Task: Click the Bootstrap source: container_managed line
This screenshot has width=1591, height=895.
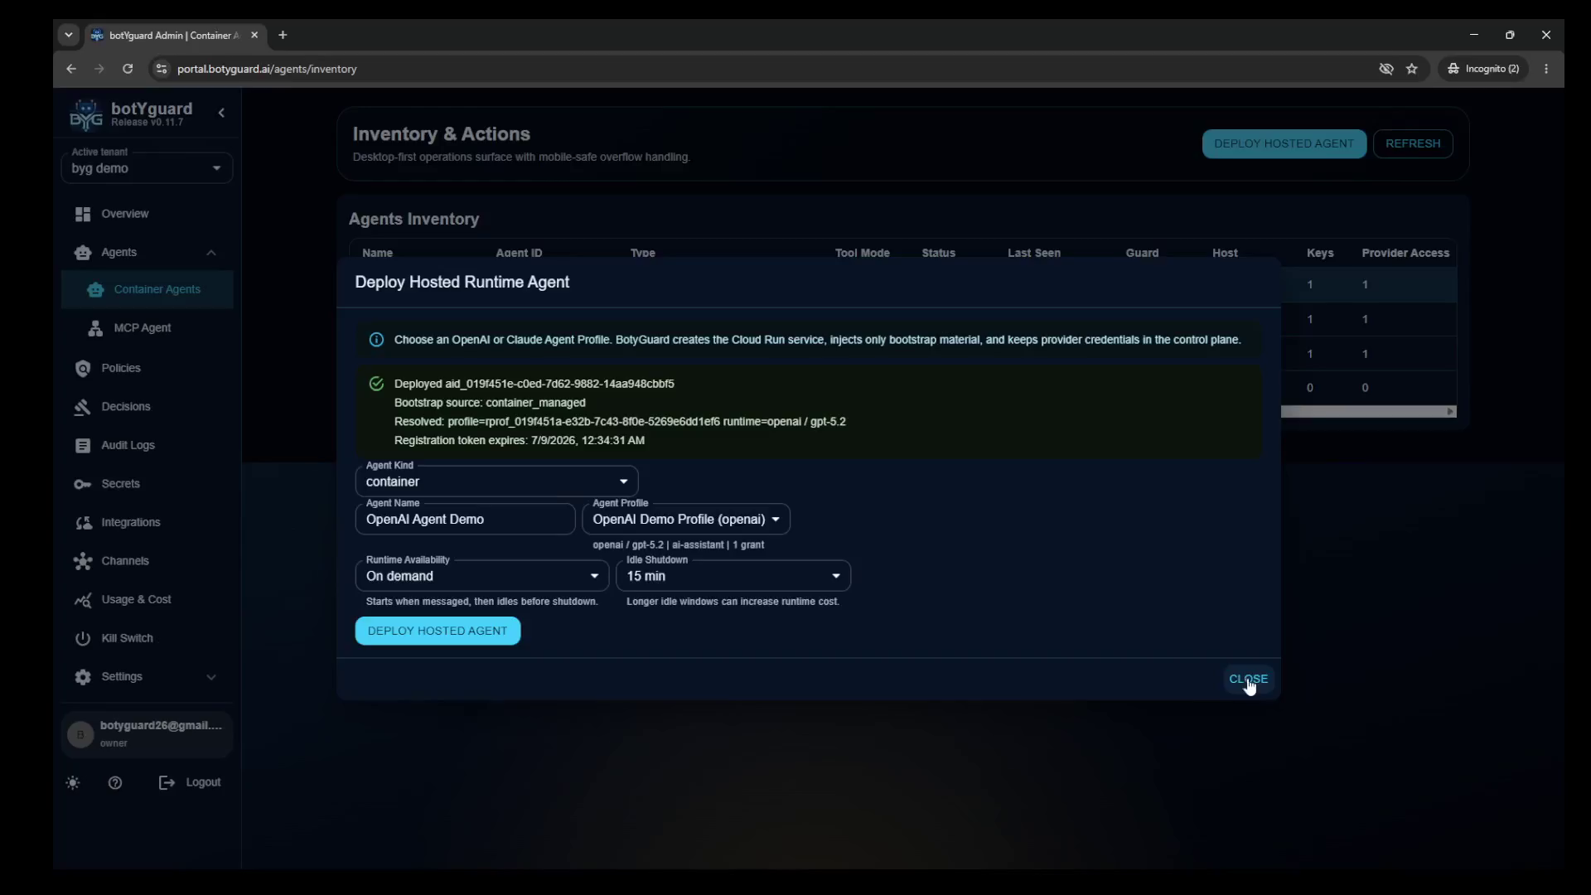Action: [490, 403]
